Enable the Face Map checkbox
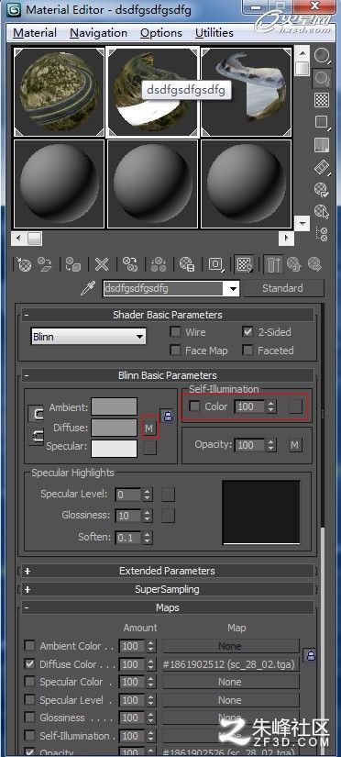341x757 pixels. pyautogui.click(x=176, y=351)
